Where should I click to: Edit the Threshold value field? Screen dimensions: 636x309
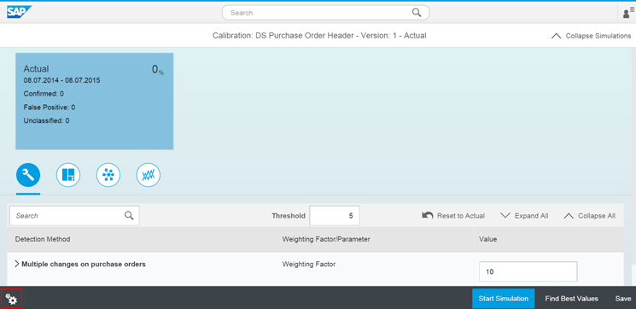click(335, 216)
